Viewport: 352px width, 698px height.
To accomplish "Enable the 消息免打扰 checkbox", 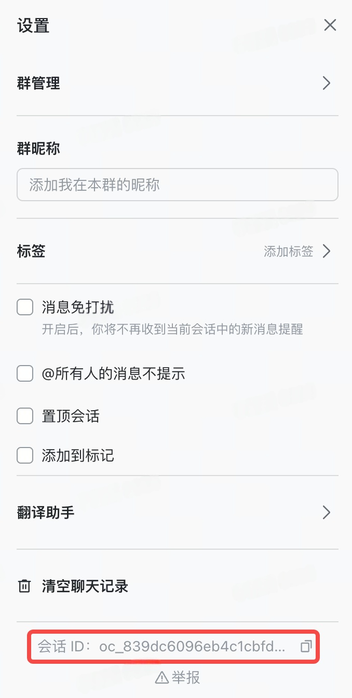I will coord(25,308).
